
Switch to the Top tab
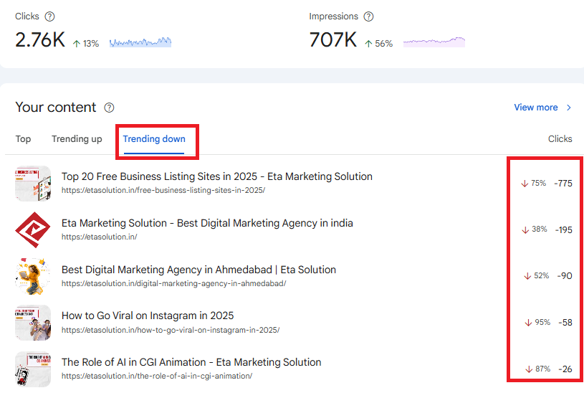(23, 139)
